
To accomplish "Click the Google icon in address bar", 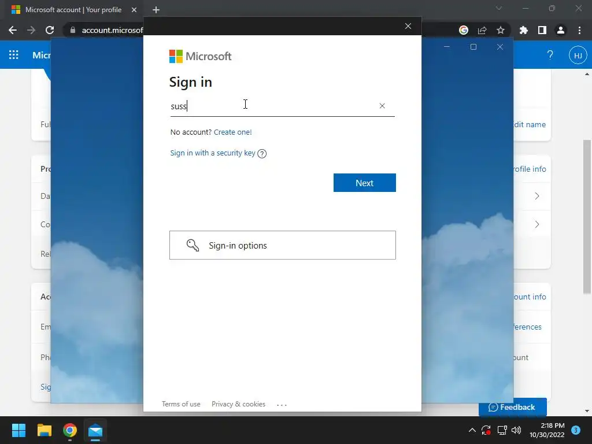I will click(x=464, y=30).
